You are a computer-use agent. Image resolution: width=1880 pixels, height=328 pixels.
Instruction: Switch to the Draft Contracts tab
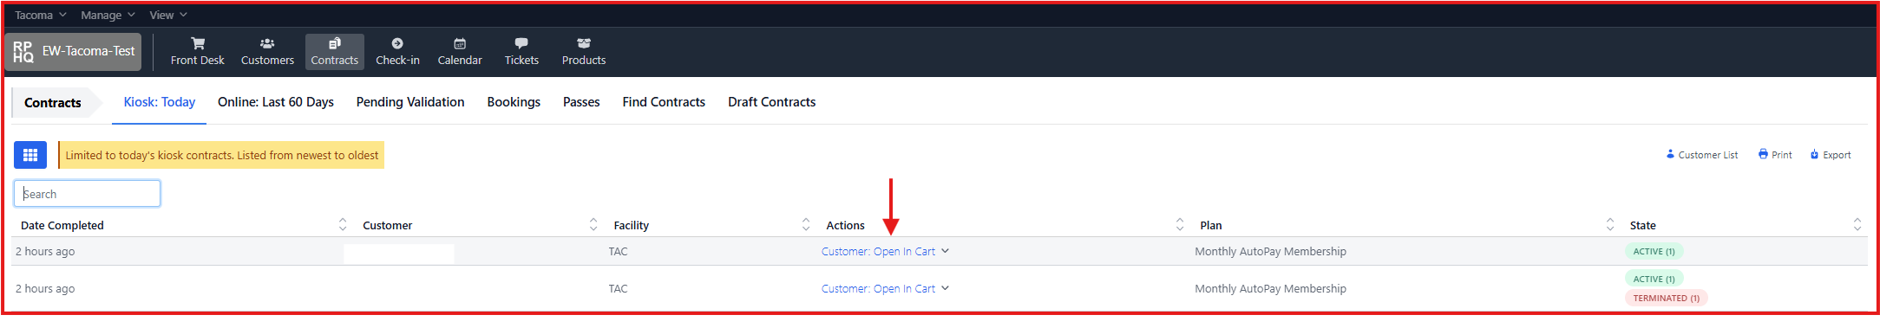coord(772,102)
